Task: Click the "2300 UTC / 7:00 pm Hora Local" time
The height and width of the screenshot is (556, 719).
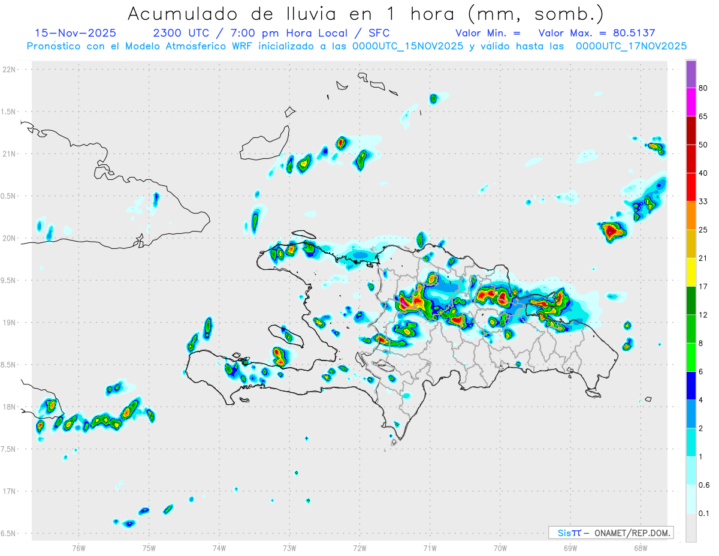Action: [256, 33]
